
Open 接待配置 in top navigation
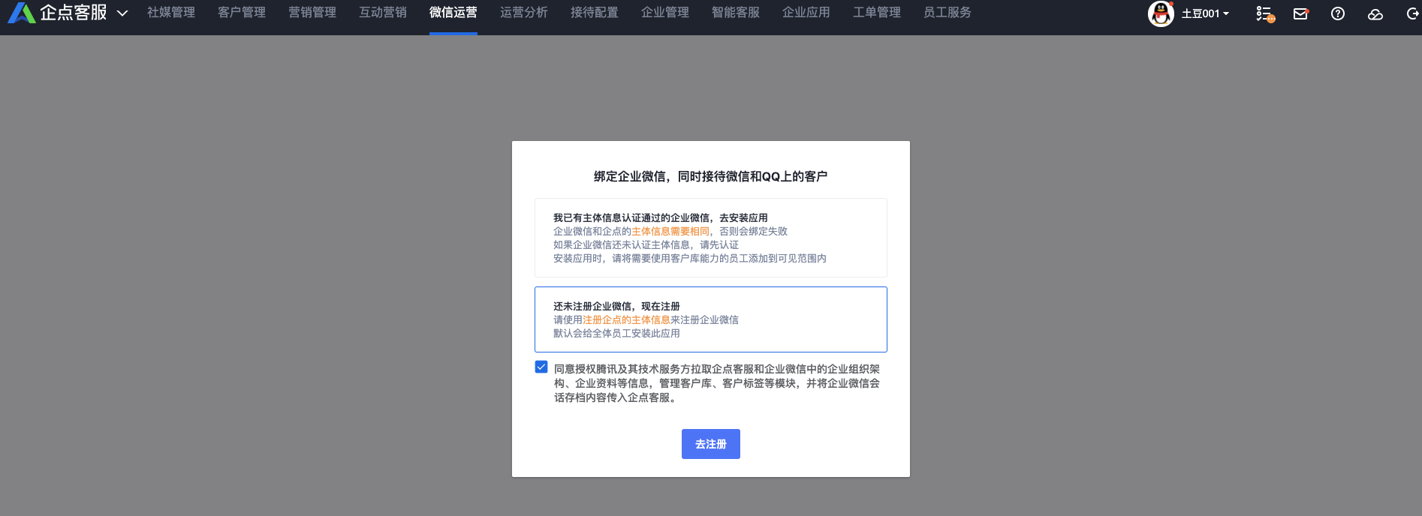point(595,13)
